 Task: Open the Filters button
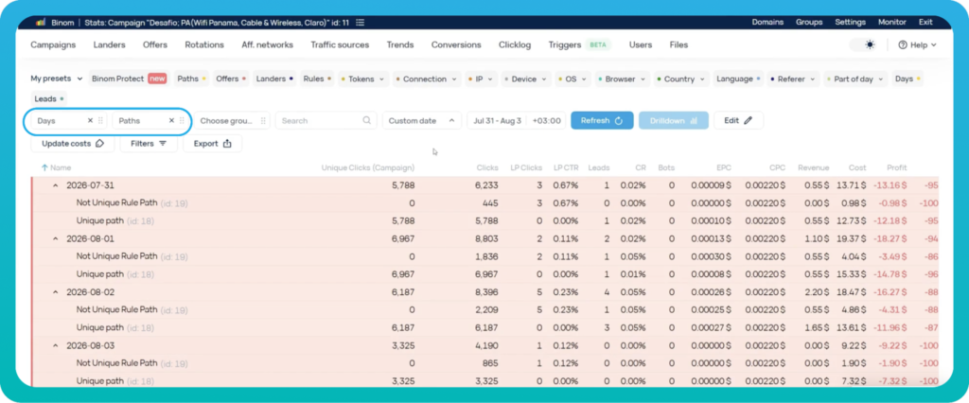149,144
